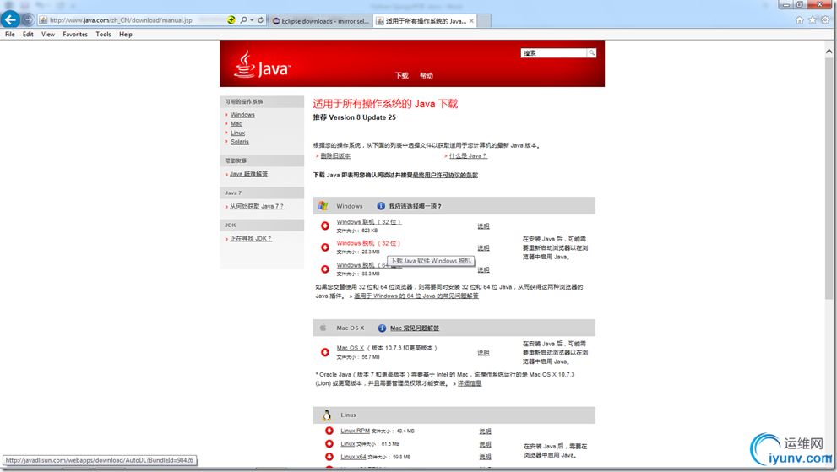
Task: Click 说明 in the Linux RPM row
Action: coord(486,431)
